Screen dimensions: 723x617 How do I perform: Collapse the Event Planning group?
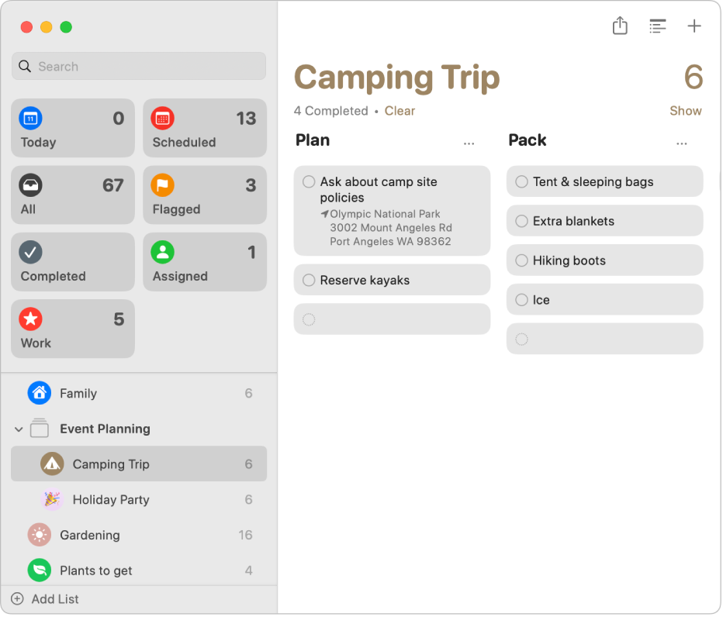click(x=19, y=429)
